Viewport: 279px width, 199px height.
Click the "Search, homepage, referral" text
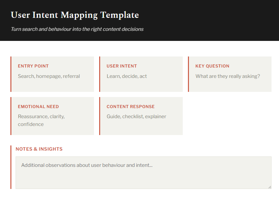coord(49,76)
